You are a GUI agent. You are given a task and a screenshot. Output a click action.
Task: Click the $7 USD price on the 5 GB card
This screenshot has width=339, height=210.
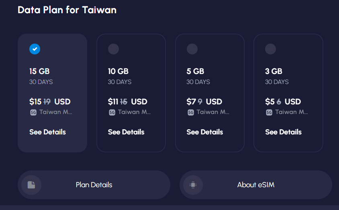204,102
